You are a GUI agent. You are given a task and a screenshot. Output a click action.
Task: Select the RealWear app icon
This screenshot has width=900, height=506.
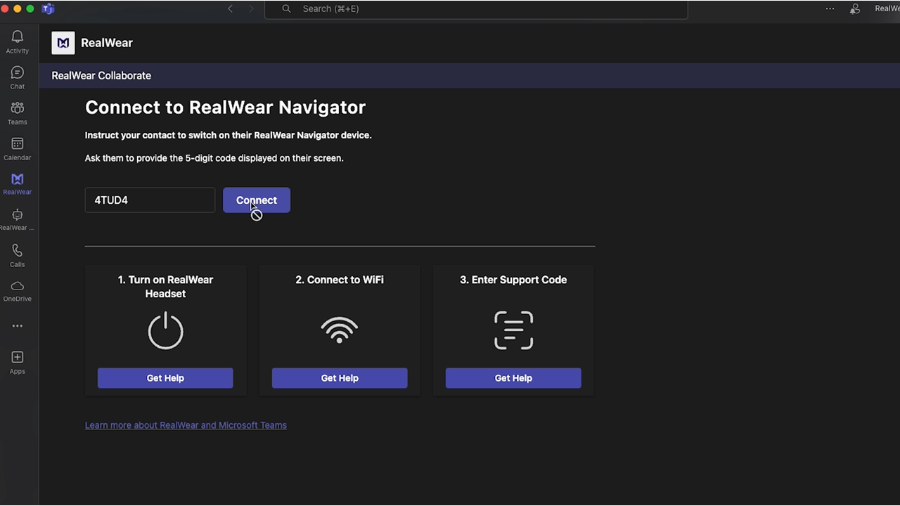(x=18, y=183)
